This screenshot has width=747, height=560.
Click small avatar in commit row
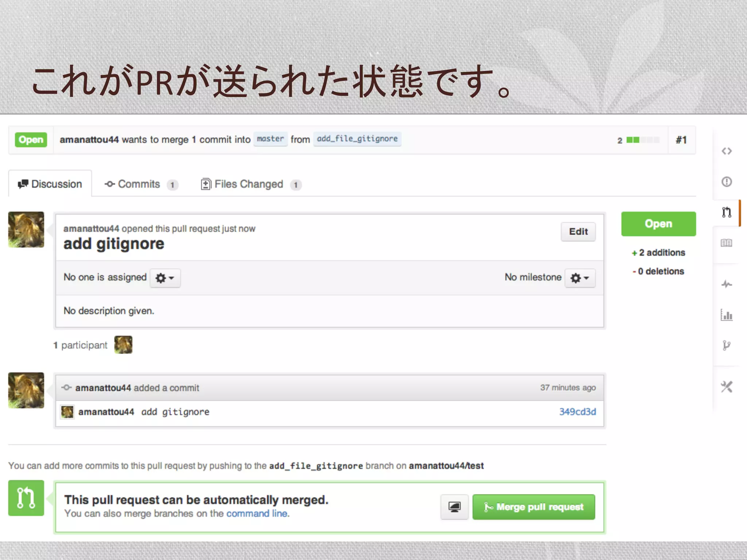[67, 412]
